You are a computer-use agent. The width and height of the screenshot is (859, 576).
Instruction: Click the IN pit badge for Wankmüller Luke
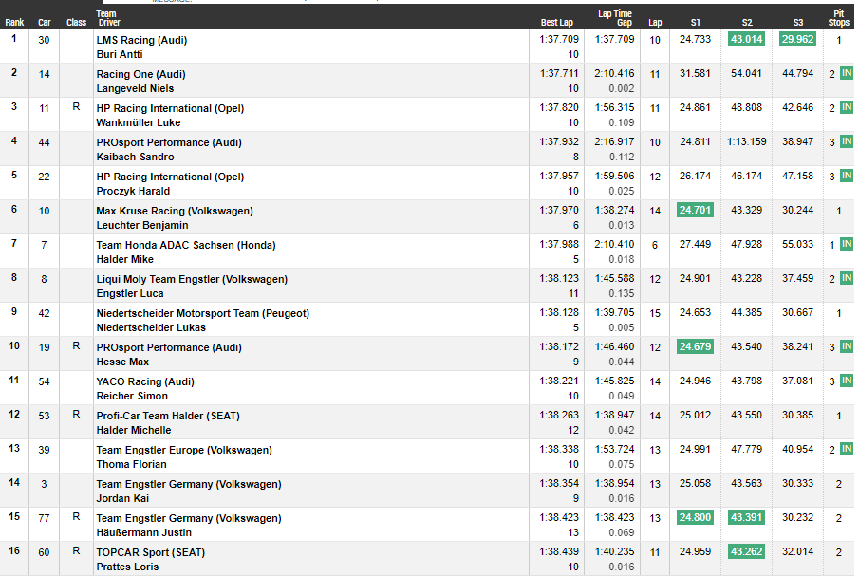(847, 107)
